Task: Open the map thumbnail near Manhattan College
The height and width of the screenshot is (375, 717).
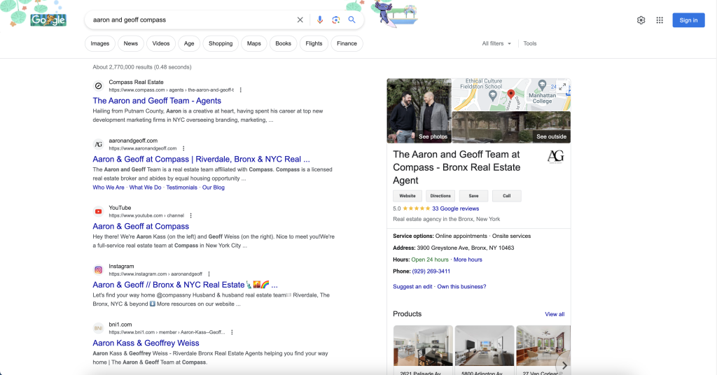Action: [x=511, y=94]
